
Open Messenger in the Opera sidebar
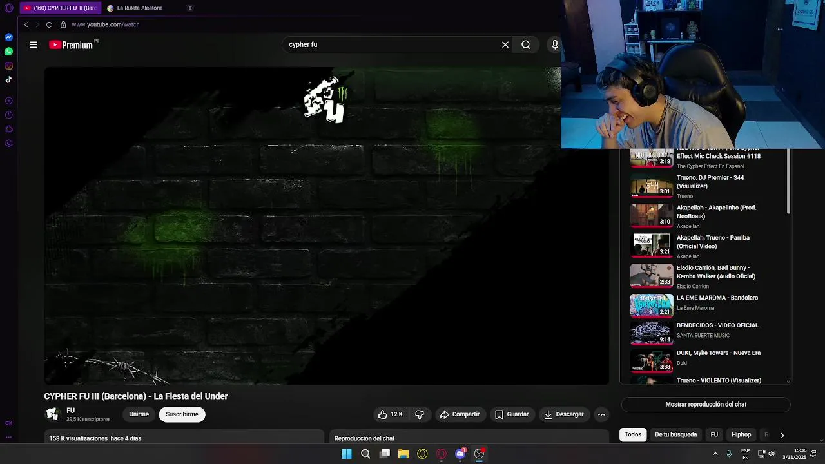8,37
